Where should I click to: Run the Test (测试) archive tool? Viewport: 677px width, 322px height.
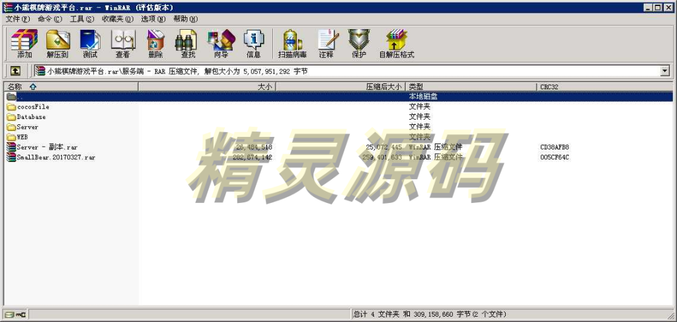(x=90, y=44)
